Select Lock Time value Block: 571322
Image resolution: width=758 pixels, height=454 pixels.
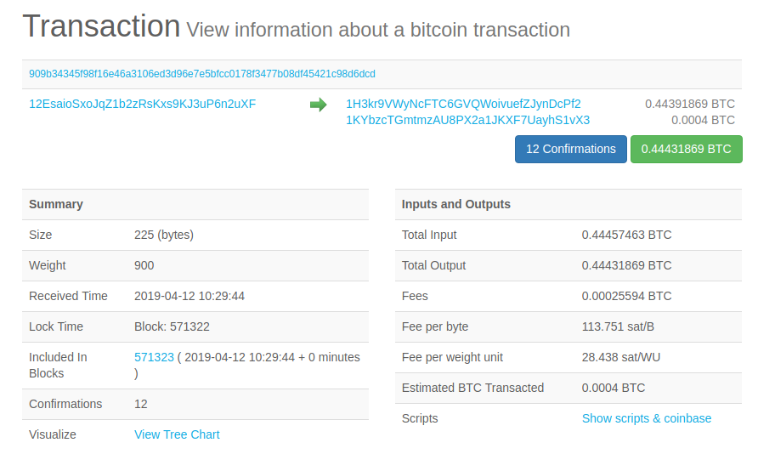[173, 326]
